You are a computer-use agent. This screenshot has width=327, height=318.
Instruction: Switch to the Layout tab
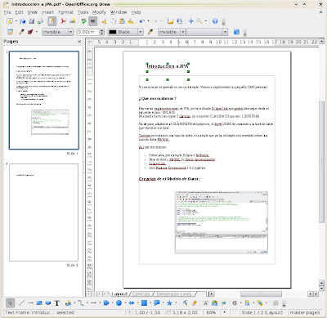(119, 294)
